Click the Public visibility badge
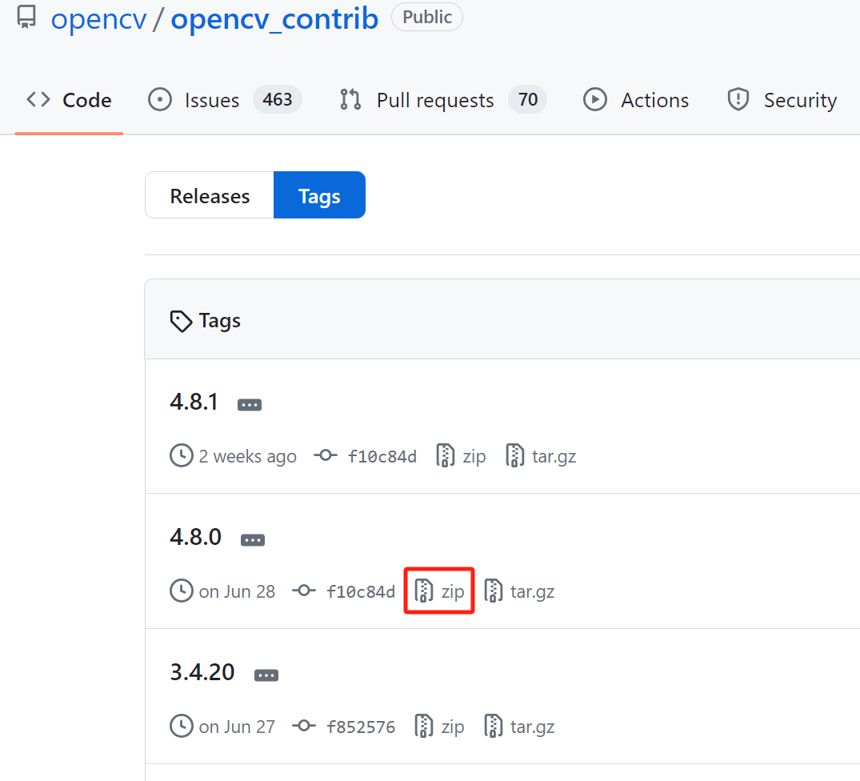 pos(426,17)
